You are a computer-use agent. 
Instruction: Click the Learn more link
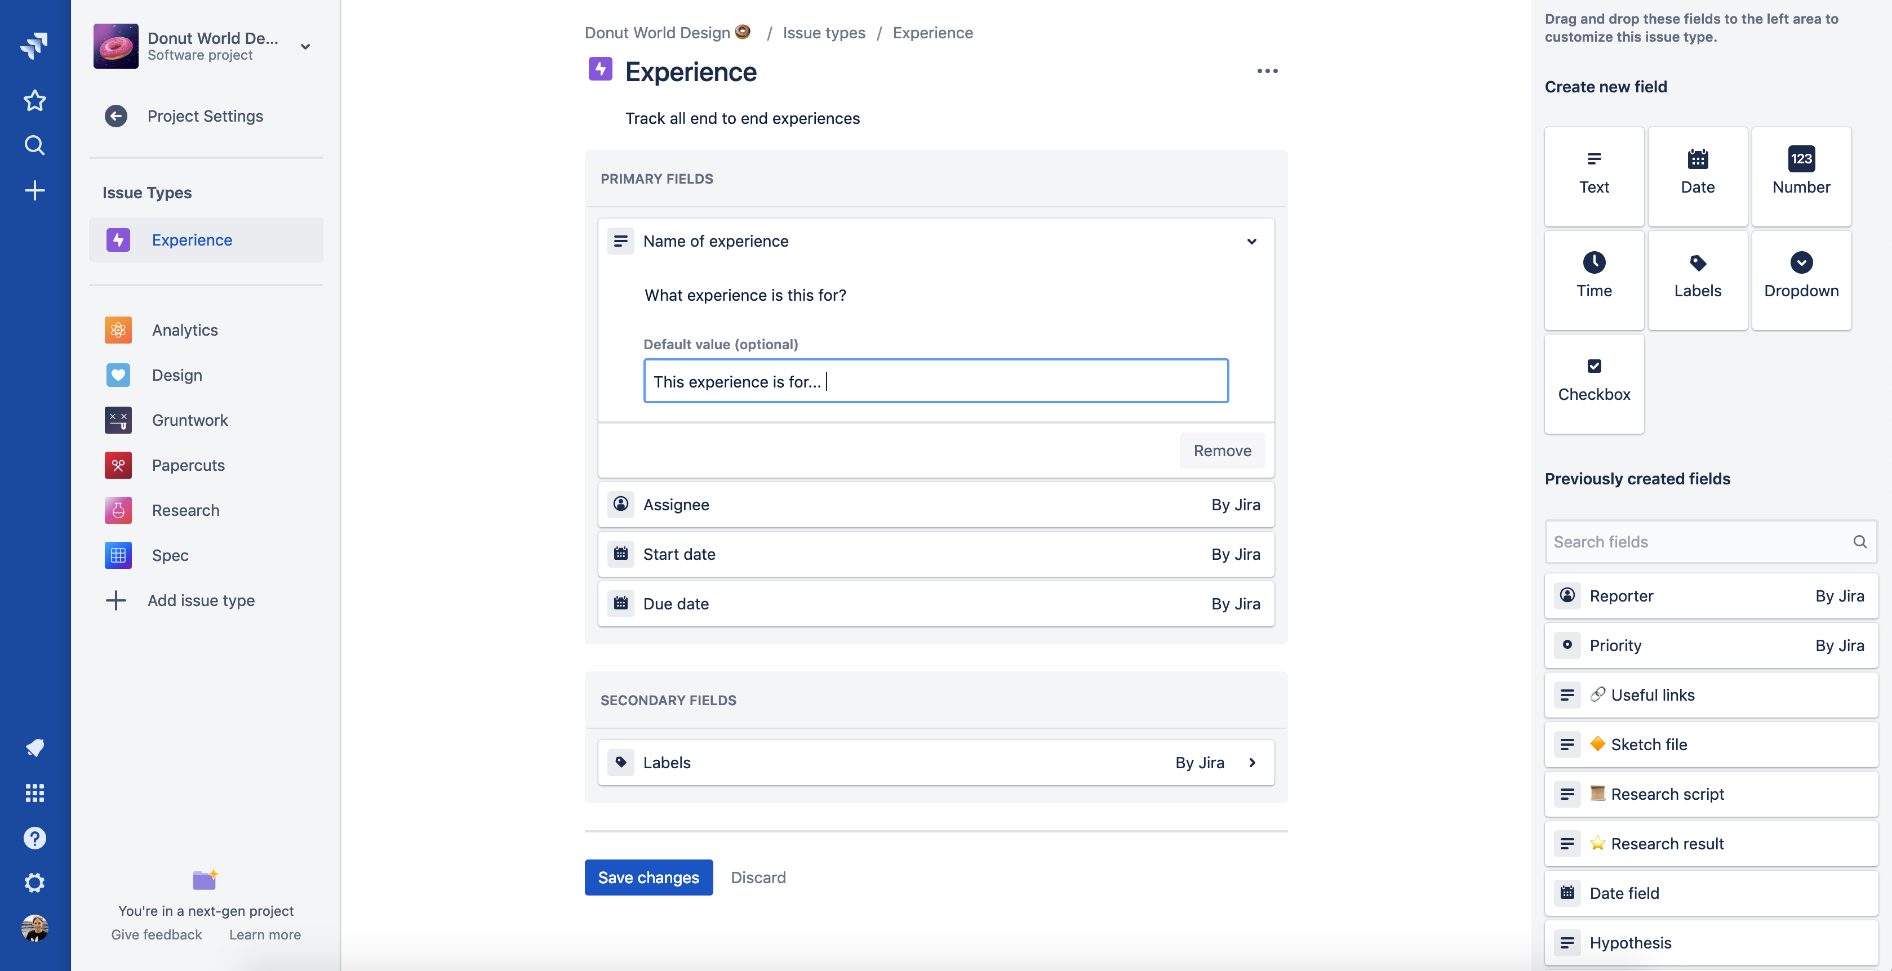tap(264, 934)
